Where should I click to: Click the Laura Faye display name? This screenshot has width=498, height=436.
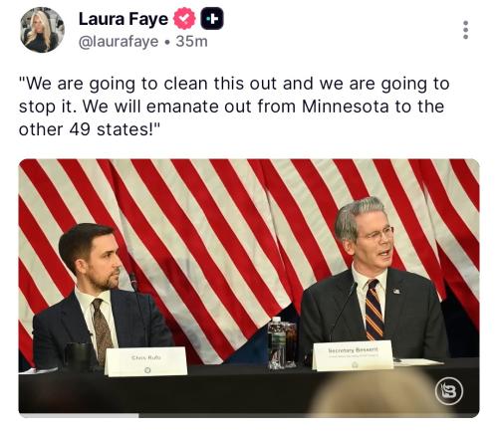[x=124, y=19]
